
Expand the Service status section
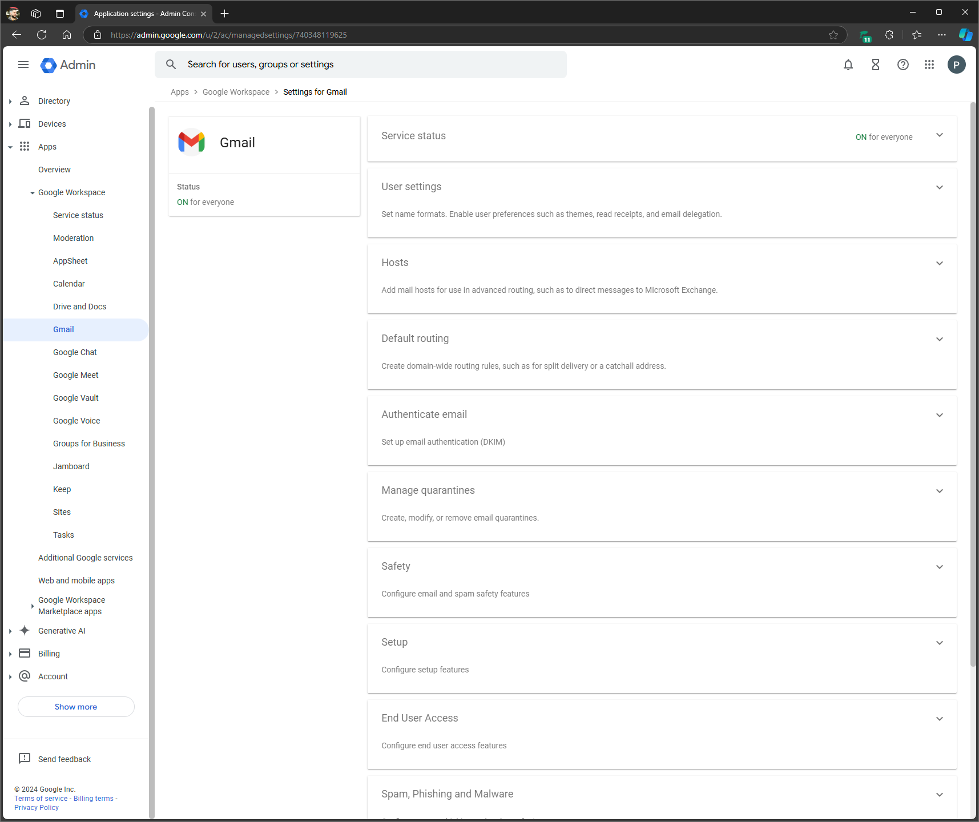940,135
